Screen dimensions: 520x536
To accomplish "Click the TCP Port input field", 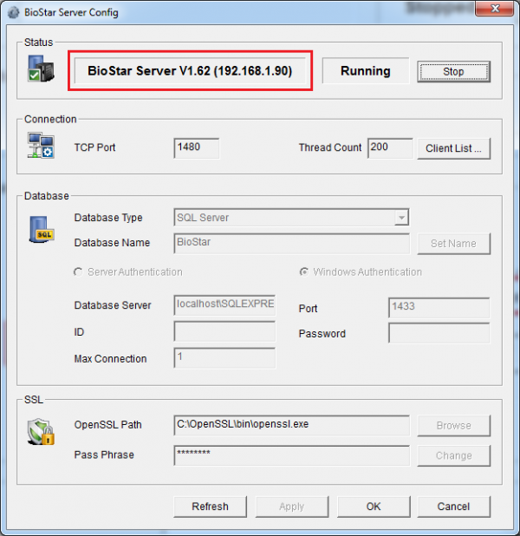I will tap(196, 147).
